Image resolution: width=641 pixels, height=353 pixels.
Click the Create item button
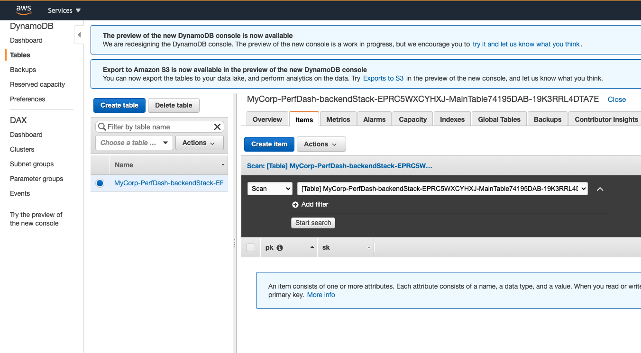click(269, 144)
